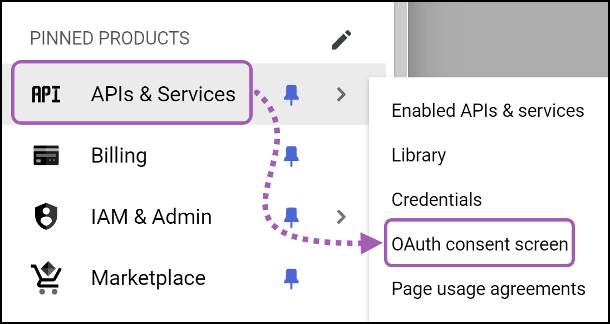Unpin Billing using its pushpin icon

point(292,155)
